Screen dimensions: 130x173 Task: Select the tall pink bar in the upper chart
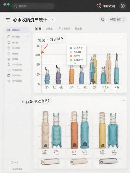(108, 69)
